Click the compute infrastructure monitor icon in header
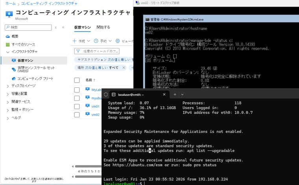 click(9, 14)
